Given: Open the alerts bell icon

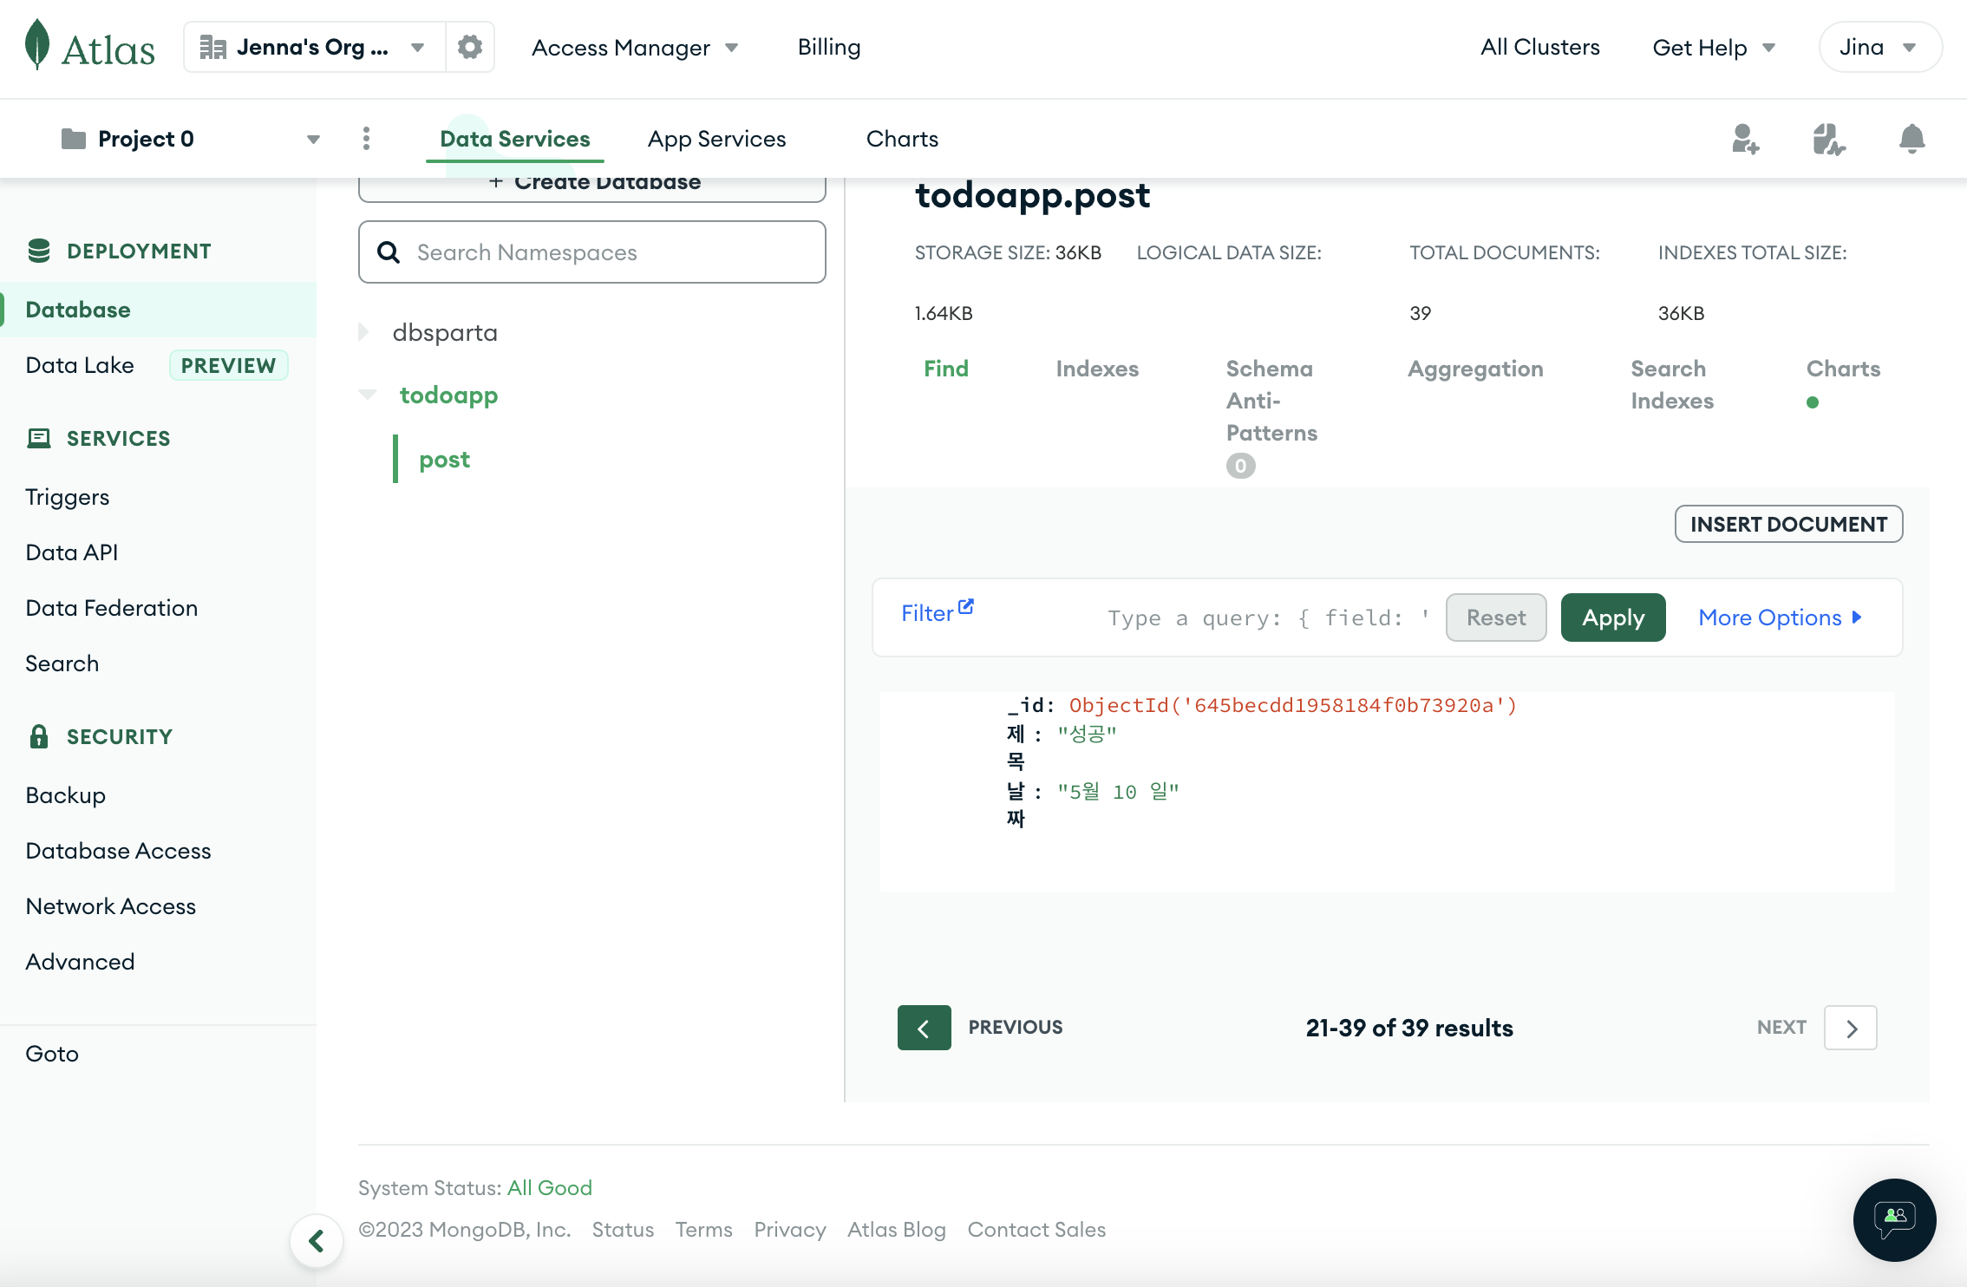Looking at the screenshot, I should [1911, 139].
